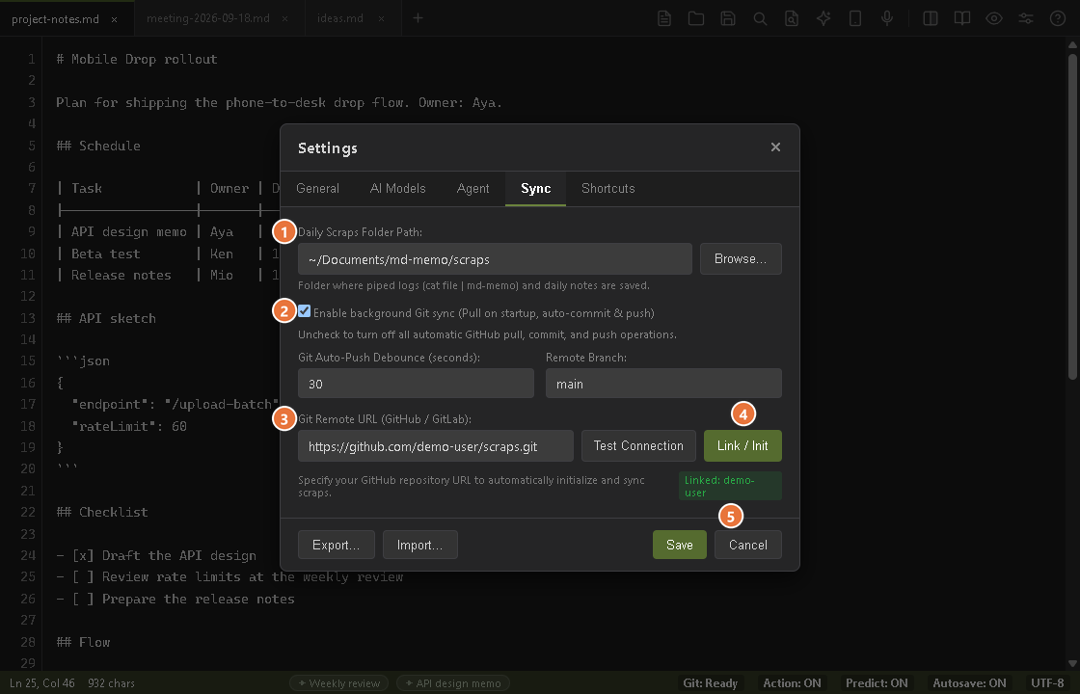Screen dimensions: 1080x694
Task: Start voice input with microphone icon
Action: point(887,18)
